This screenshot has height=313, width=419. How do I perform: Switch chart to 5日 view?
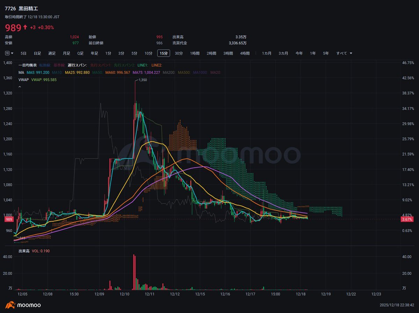pos(23,53)
